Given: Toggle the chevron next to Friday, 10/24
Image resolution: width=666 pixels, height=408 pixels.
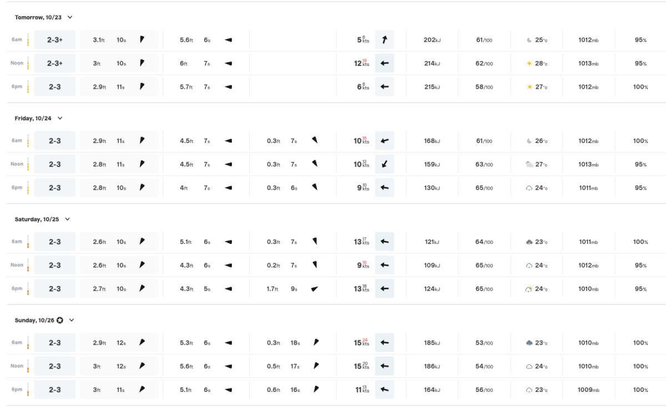Looking at the screenshot, I should click(x=60, y=118).
